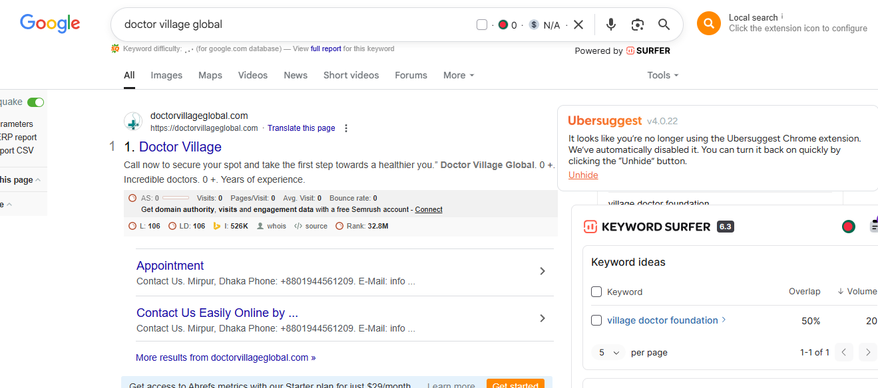
Task: Go to next keyword ideas page
Action: point(867,352)
